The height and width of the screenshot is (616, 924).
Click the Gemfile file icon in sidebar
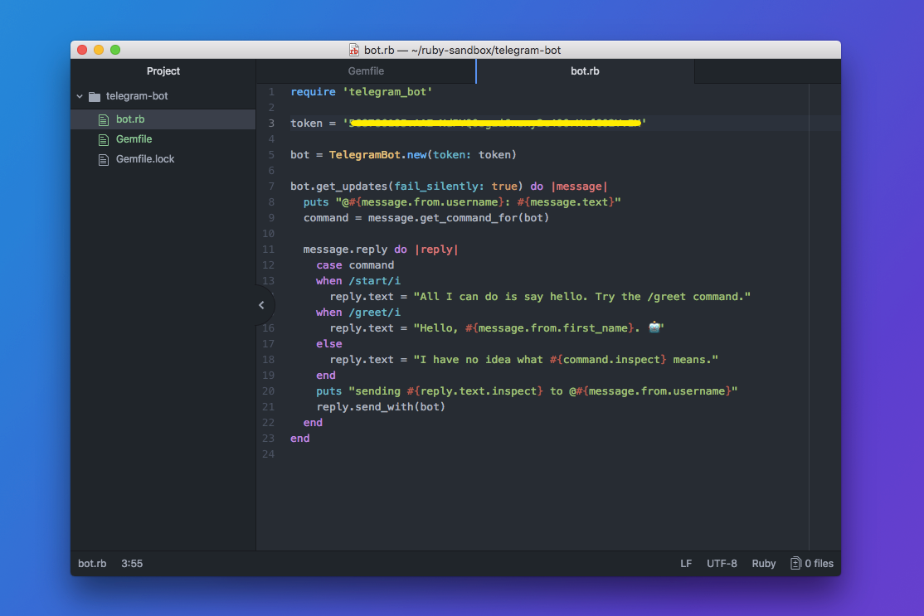click(x=104, y=139)
